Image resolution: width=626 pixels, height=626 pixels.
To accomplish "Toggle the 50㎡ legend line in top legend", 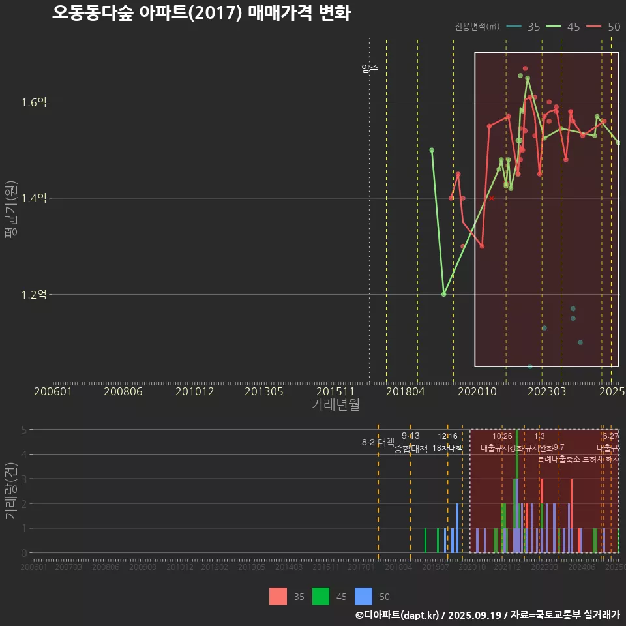I will point(605,27).
